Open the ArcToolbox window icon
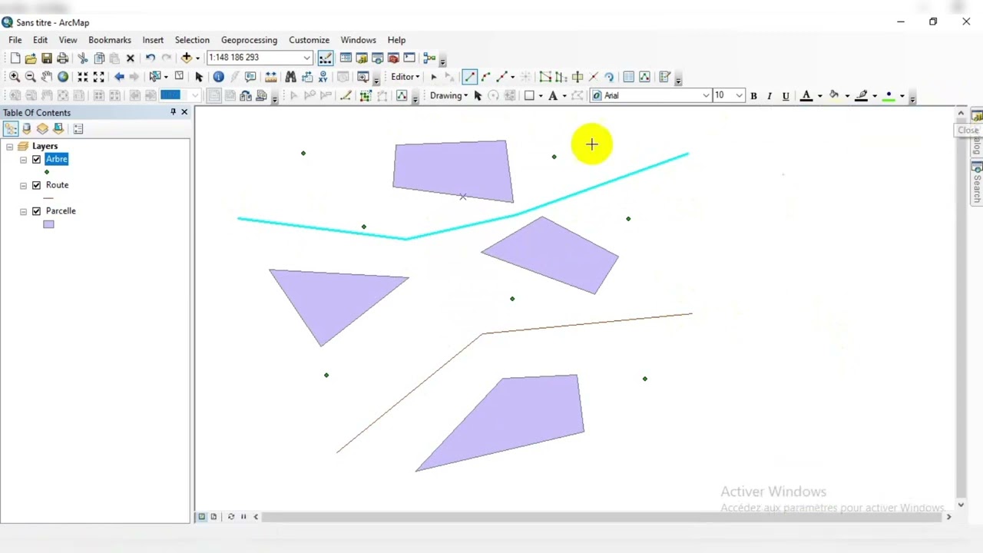Image resolution: width=983 pixels, height=553 pixels. coord(393,58)
